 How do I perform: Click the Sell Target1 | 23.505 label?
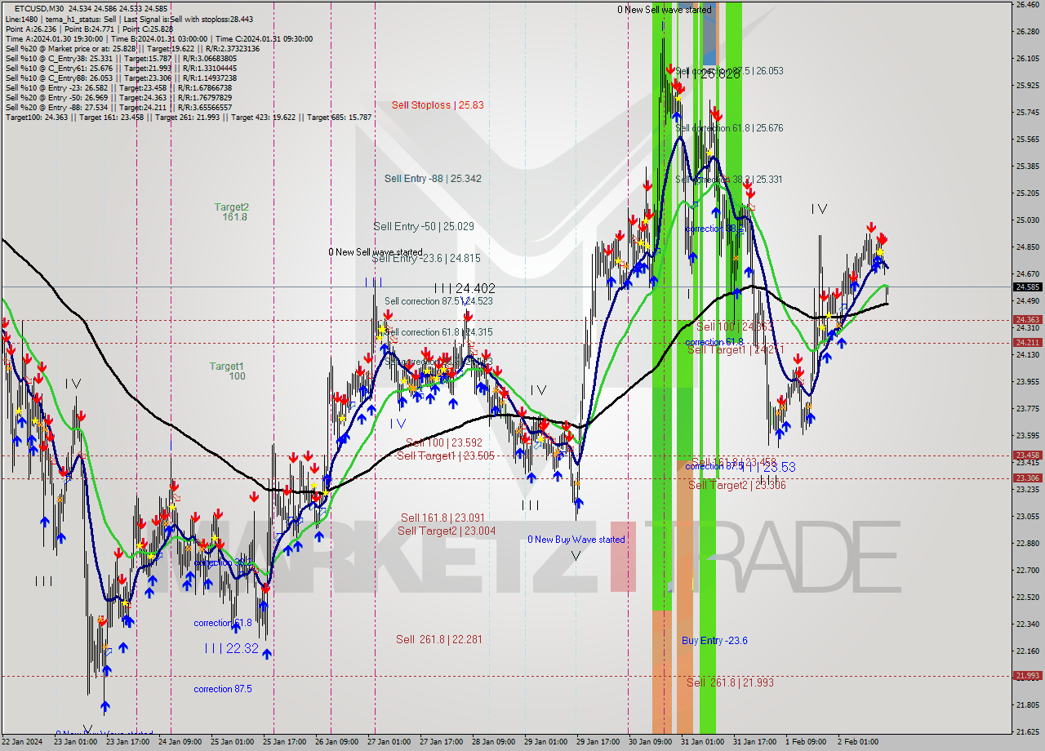point(445,456)
